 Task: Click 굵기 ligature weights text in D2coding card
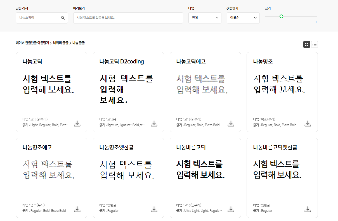tap(122, 125)
